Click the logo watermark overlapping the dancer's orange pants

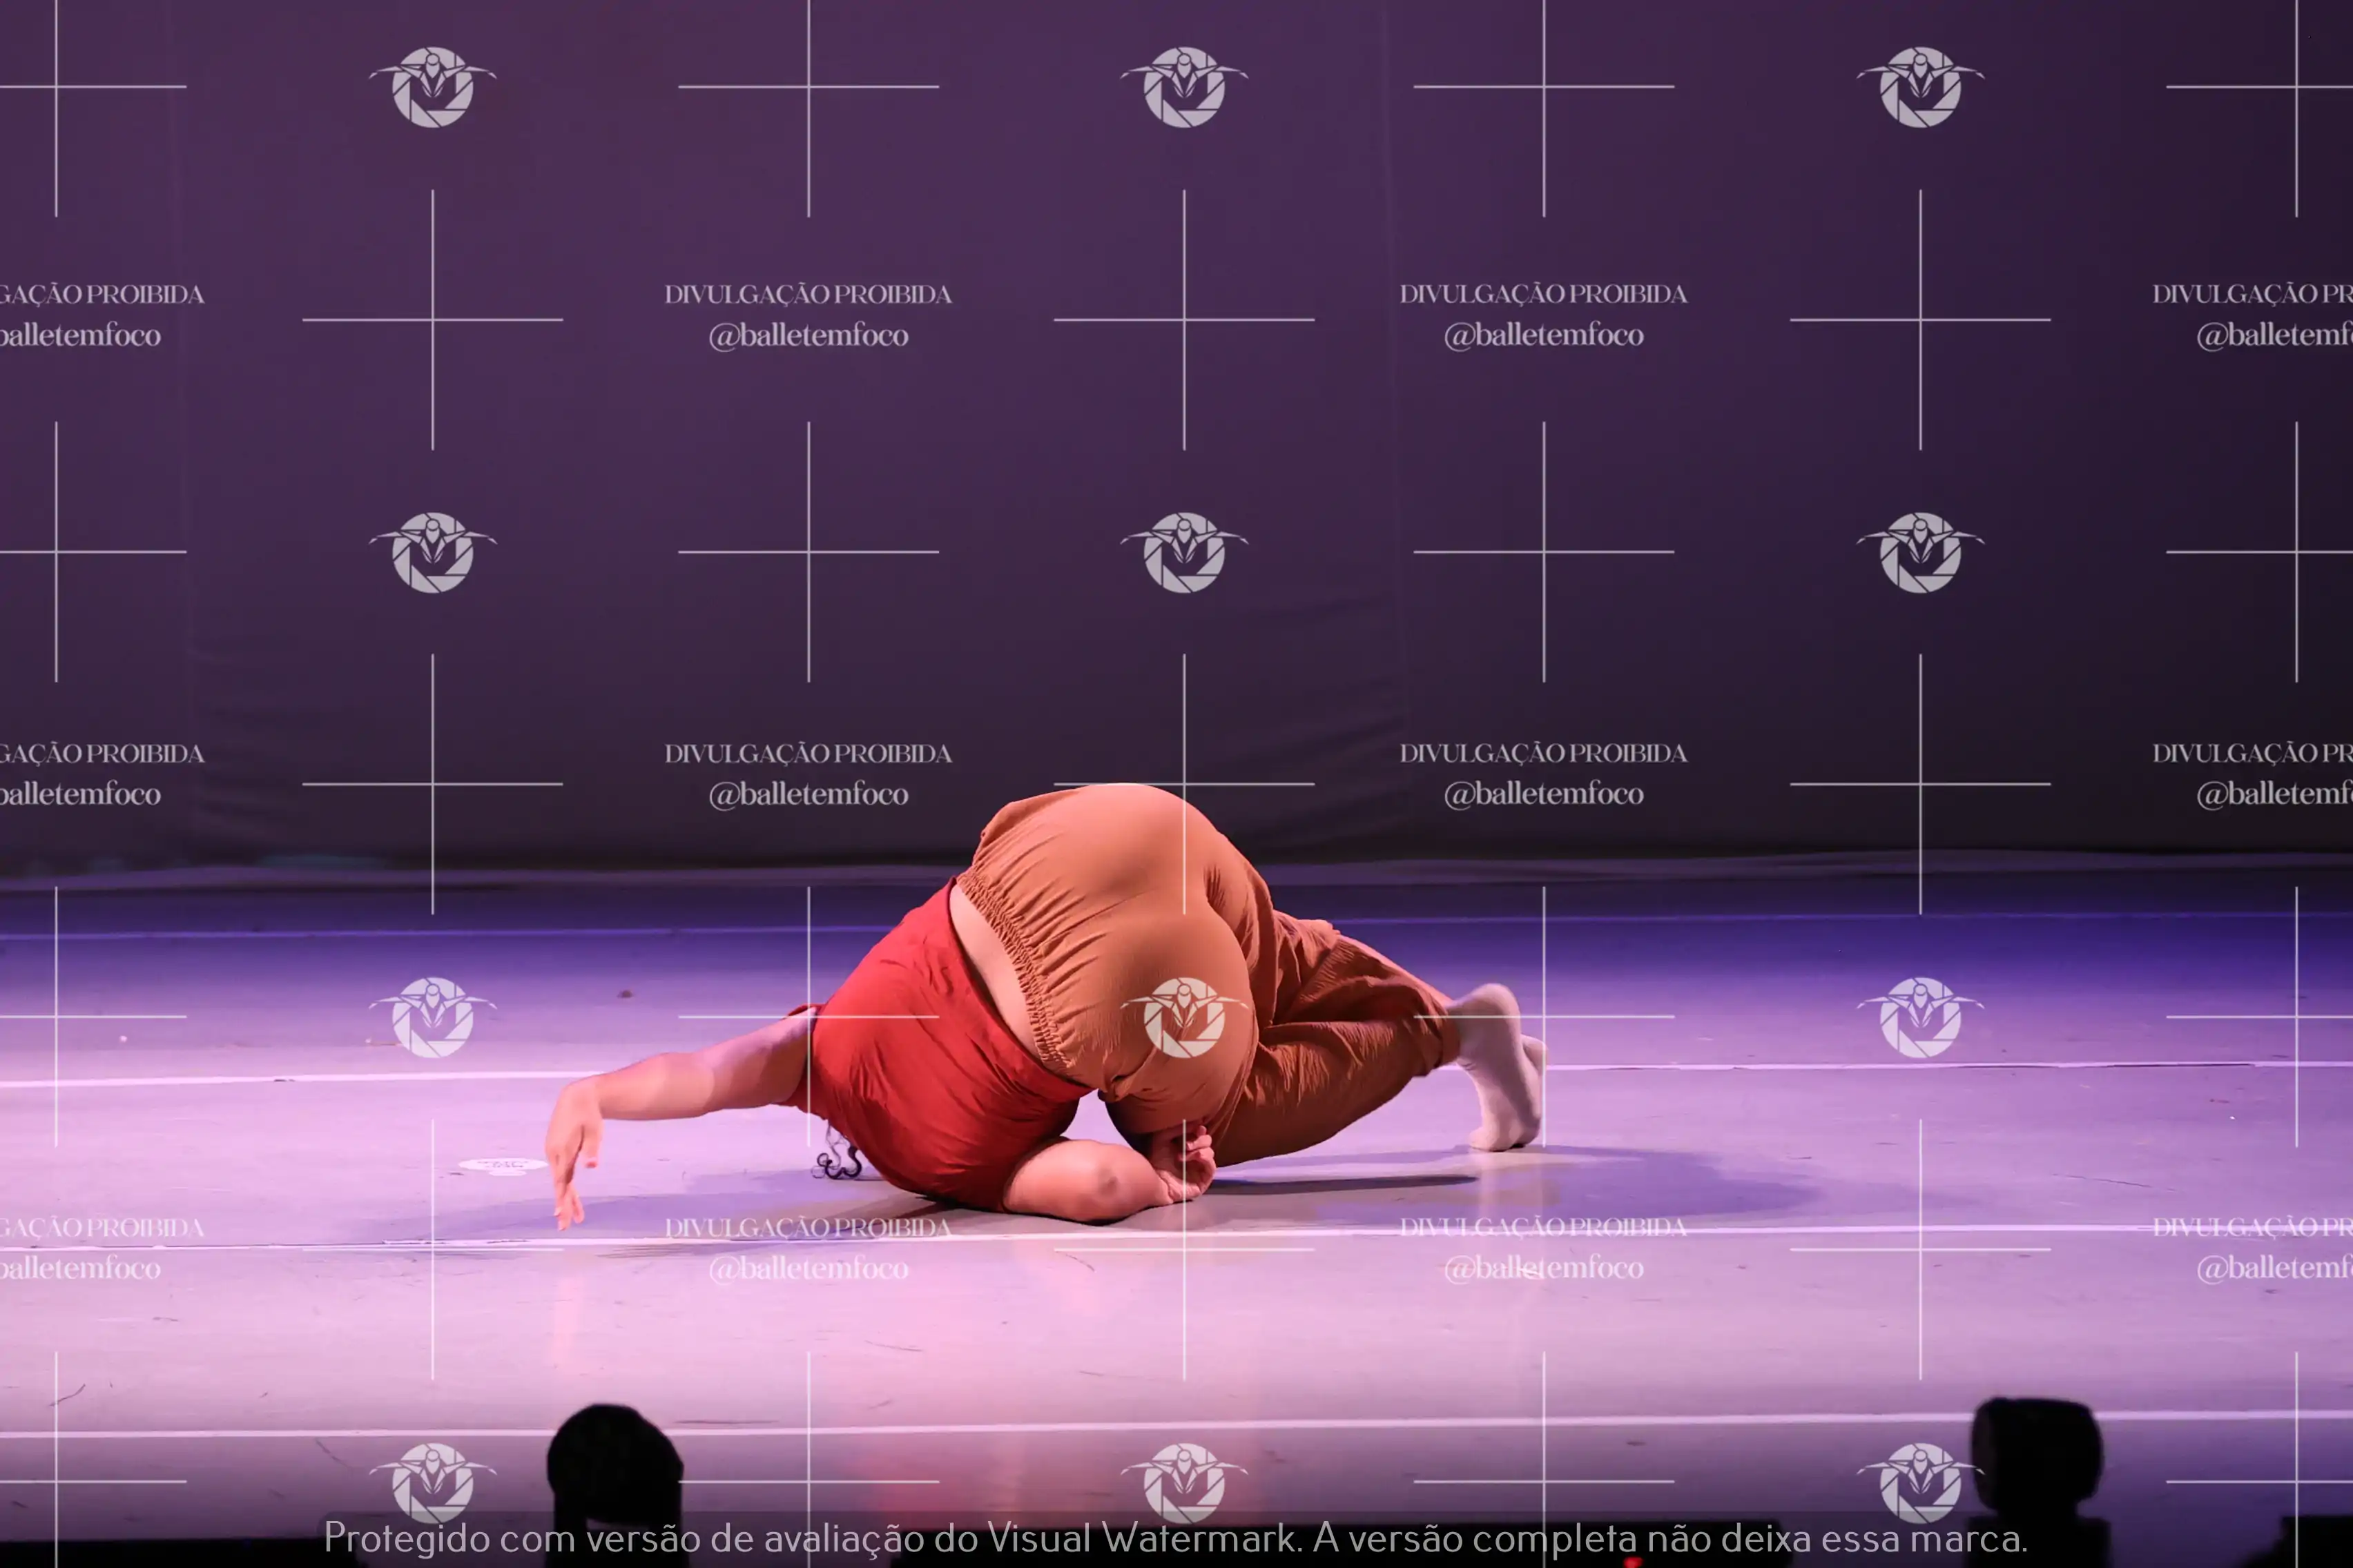(x=1183, y=1017)
